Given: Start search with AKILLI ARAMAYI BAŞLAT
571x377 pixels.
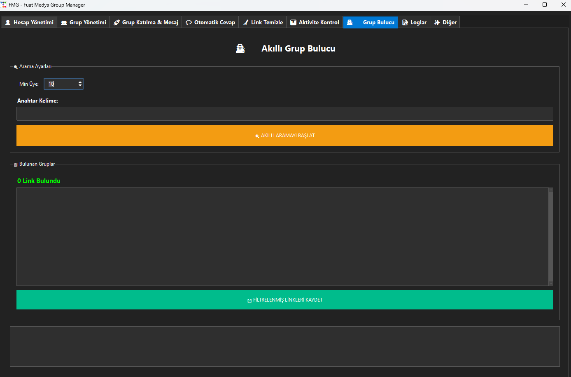Looking at the screenshot, I should [x=284, y=136].
